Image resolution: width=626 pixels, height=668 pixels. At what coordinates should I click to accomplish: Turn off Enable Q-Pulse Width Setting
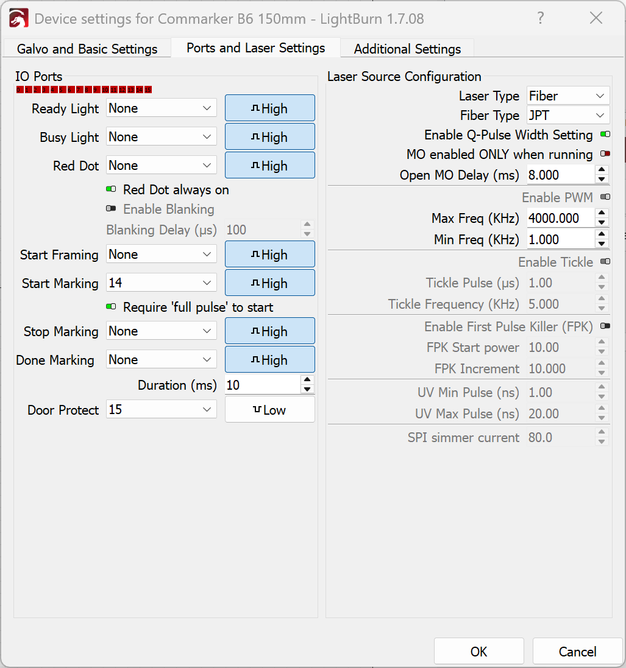click(605, 135)
